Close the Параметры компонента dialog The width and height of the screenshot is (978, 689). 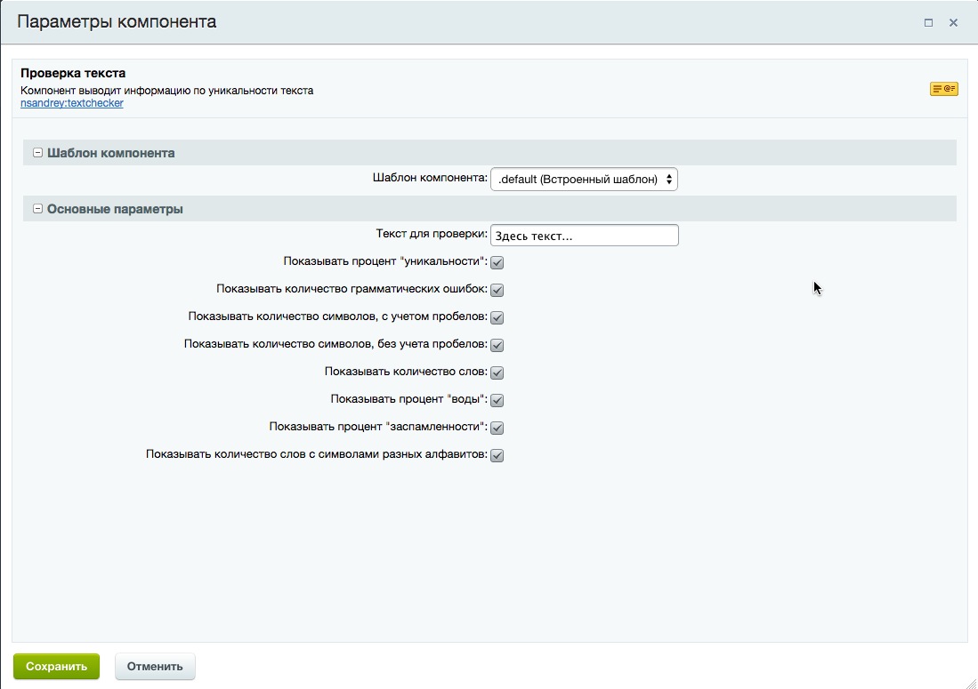[x=953, y=22]
